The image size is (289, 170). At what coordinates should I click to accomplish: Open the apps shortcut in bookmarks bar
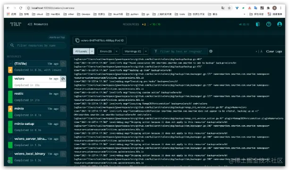(x=11, y=14)
